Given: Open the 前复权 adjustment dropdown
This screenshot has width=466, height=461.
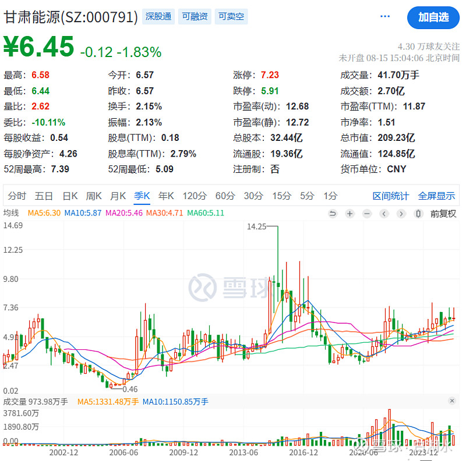Looking at the screenshot, I should (x=443, y=214).
